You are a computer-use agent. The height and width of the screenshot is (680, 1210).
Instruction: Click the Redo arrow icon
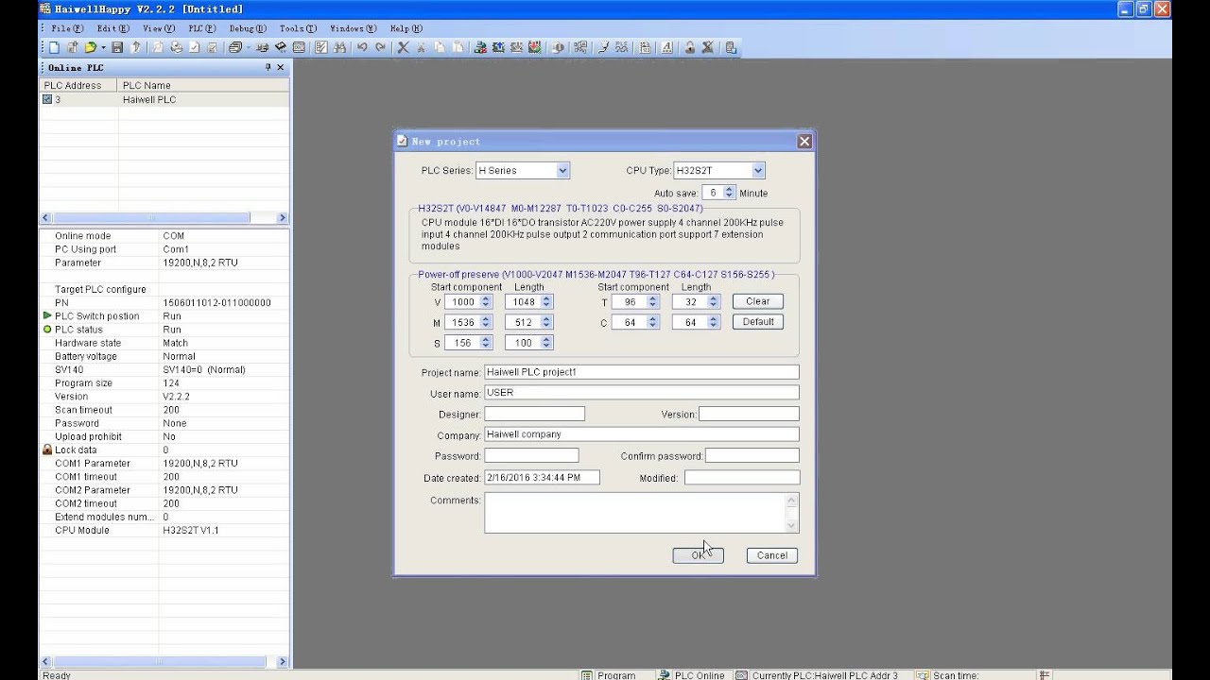(380, 47)
